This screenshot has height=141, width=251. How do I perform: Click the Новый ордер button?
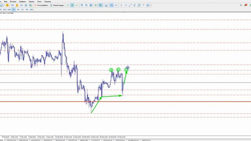coord(57,5)
